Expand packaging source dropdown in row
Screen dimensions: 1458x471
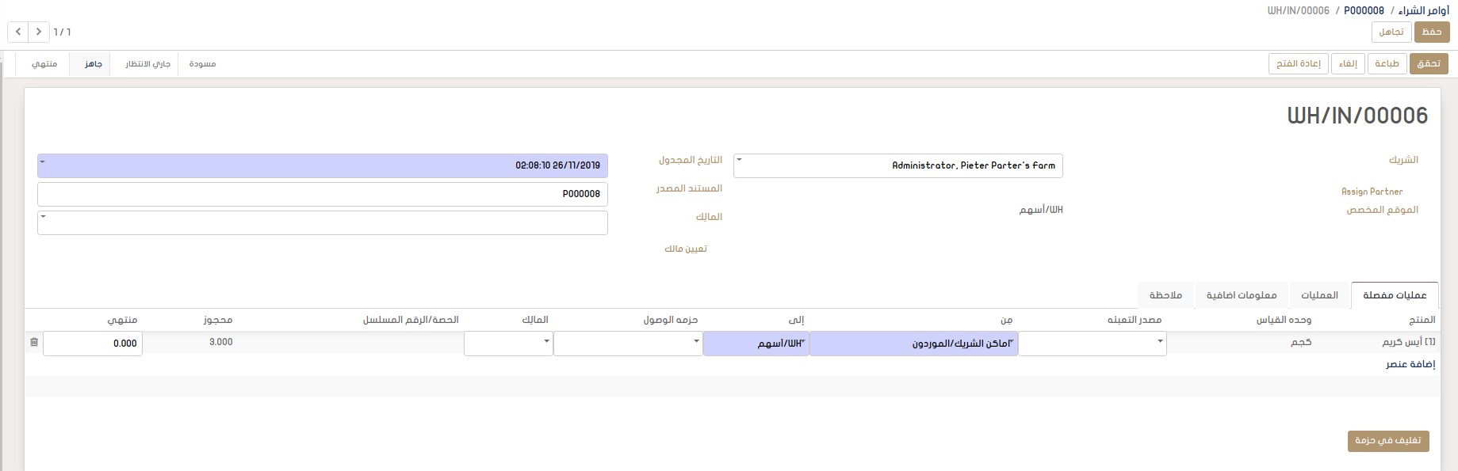(x=1160, y=341)
